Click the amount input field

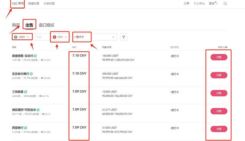[42, 37]
